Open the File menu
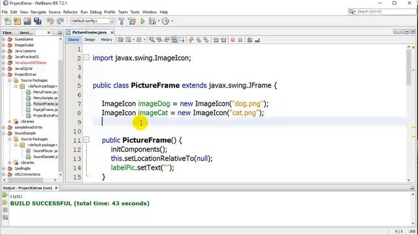The width and height of the screenshot is (418, 235). tap(5, 12)
